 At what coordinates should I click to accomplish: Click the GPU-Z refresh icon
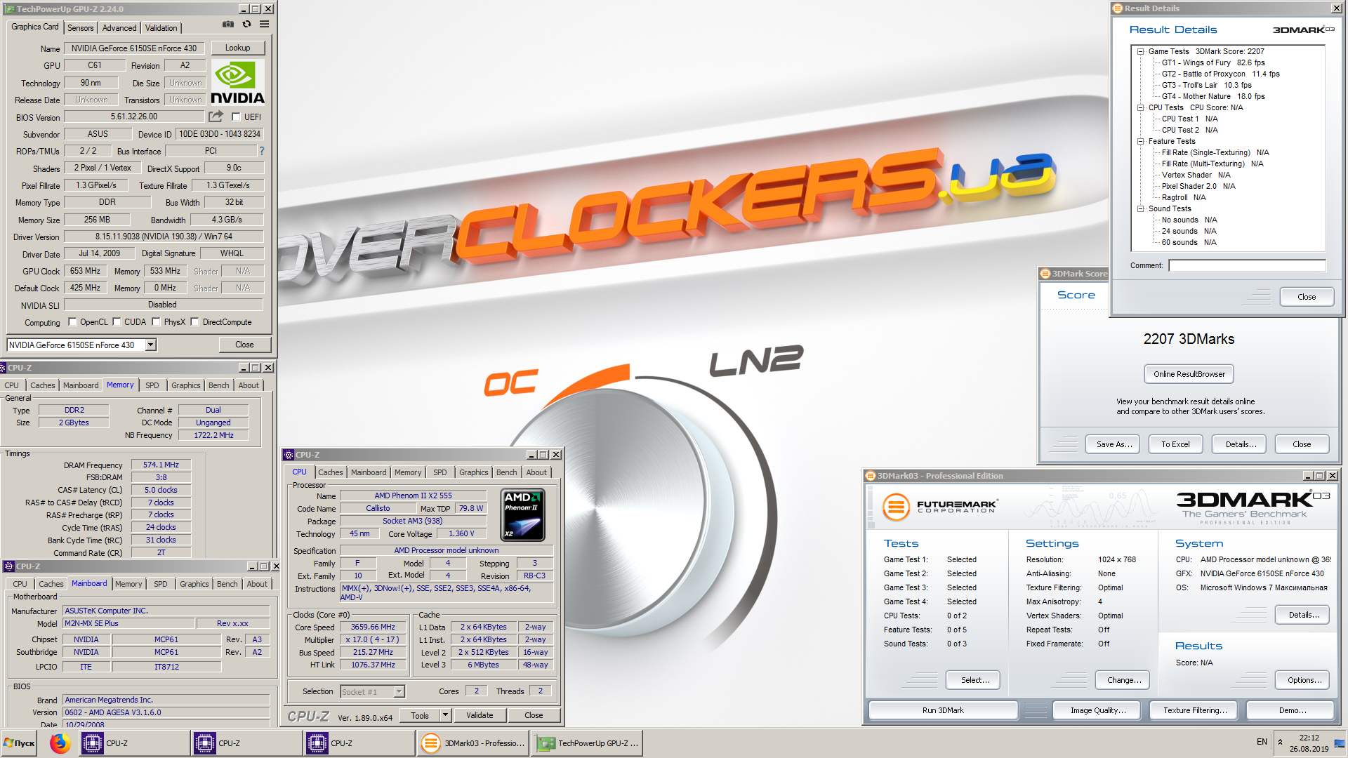pyautogui.click(x=246, y=24)
